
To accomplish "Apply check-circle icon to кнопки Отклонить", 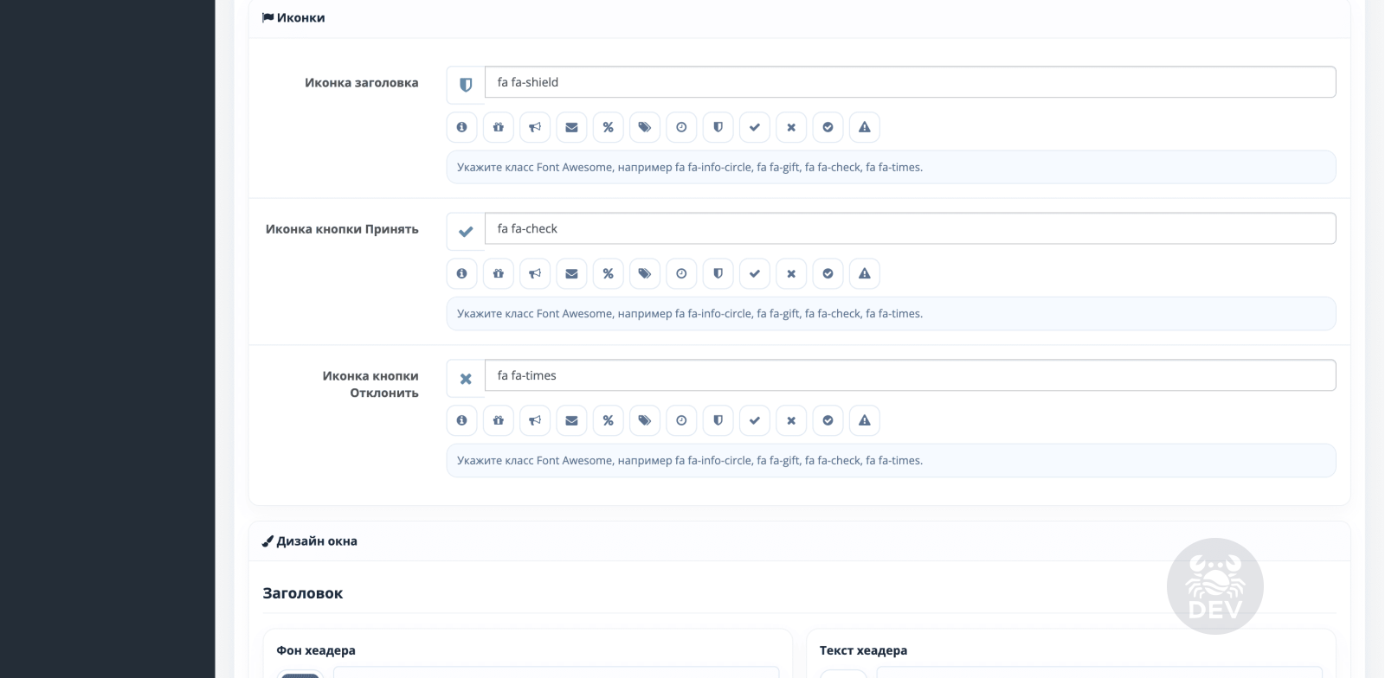I will 828,420.
